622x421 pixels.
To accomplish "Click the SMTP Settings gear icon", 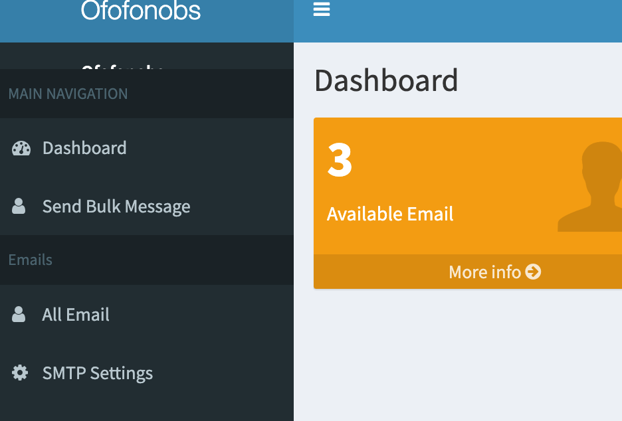I will tap(21, 373).
